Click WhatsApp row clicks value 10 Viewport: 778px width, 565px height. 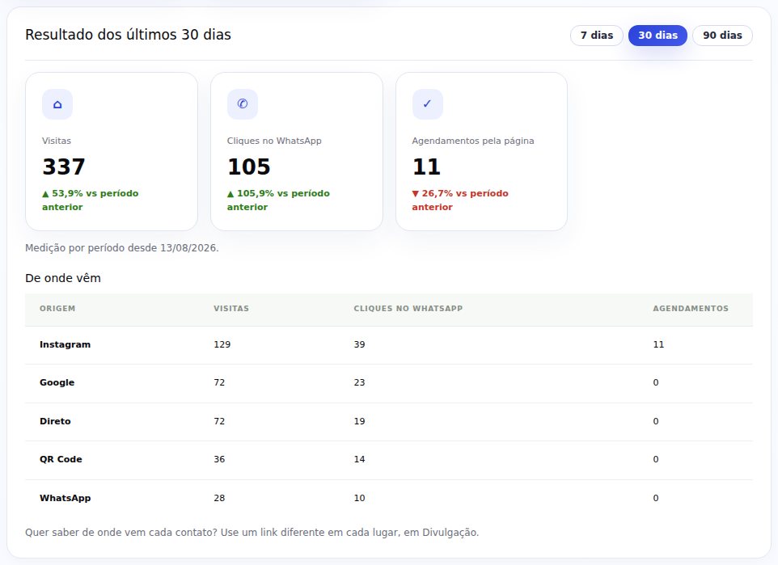359,498
